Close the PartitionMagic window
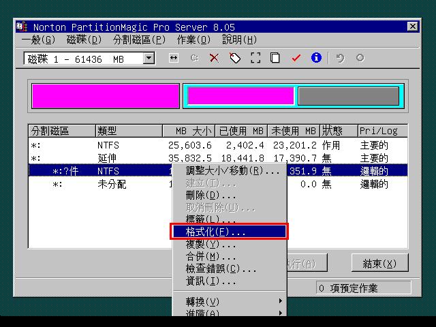Viewport: 436px width, 327px height. coord(413,27)
